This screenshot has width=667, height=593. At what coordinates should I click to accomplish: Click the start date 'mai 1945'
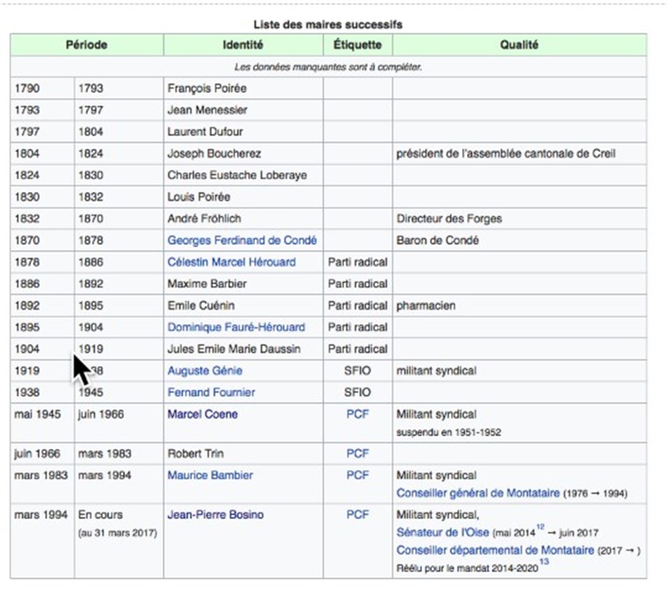pyautogui.click(x=37, y=414)
